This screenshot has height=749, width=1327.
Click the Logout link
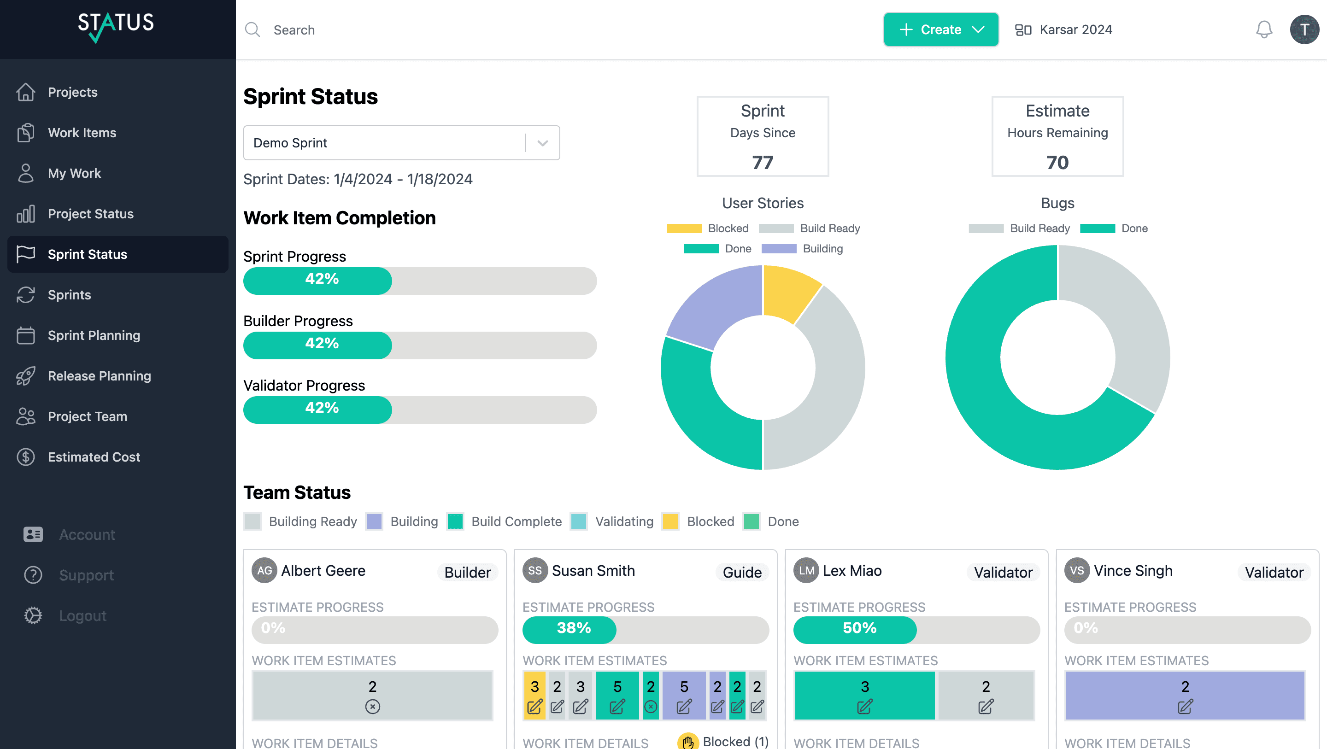[82, 615]
